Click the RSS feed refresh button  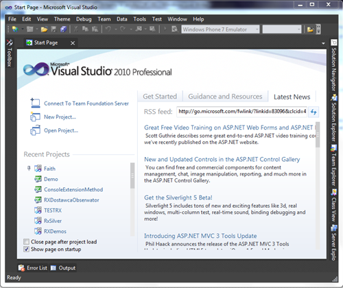pyautogui.click(x=314, y=112)
